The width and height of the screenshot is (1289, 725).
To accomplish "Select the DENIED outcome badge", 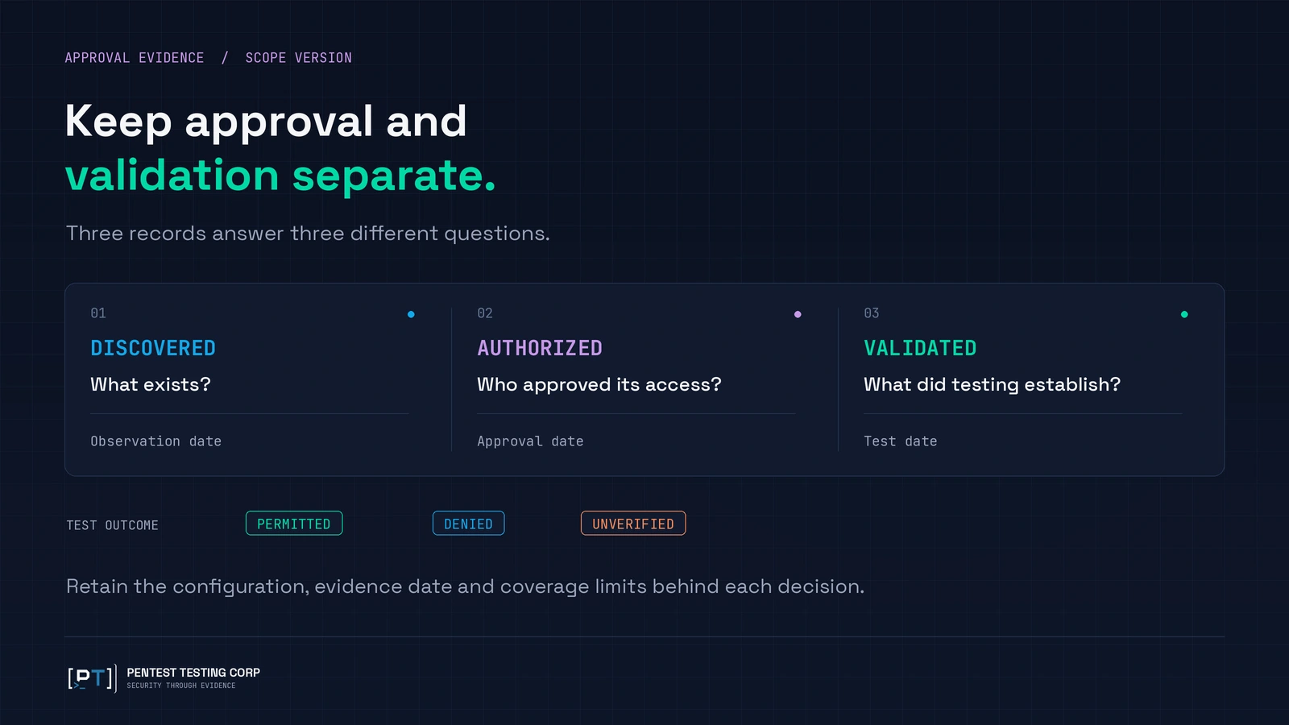I will pyautogui.click(x=469, y=524).
